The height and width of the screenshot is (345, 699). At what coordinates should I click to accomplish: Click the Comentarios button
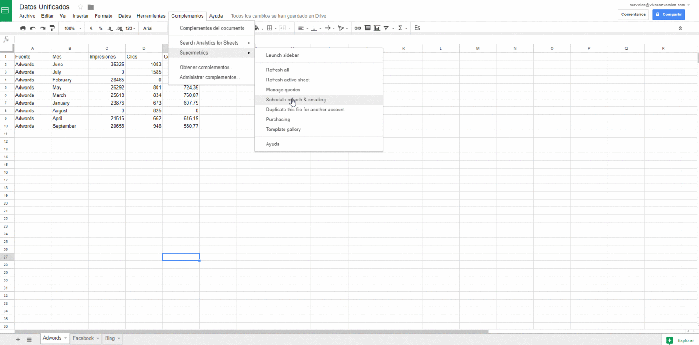[x=633, y=15]
